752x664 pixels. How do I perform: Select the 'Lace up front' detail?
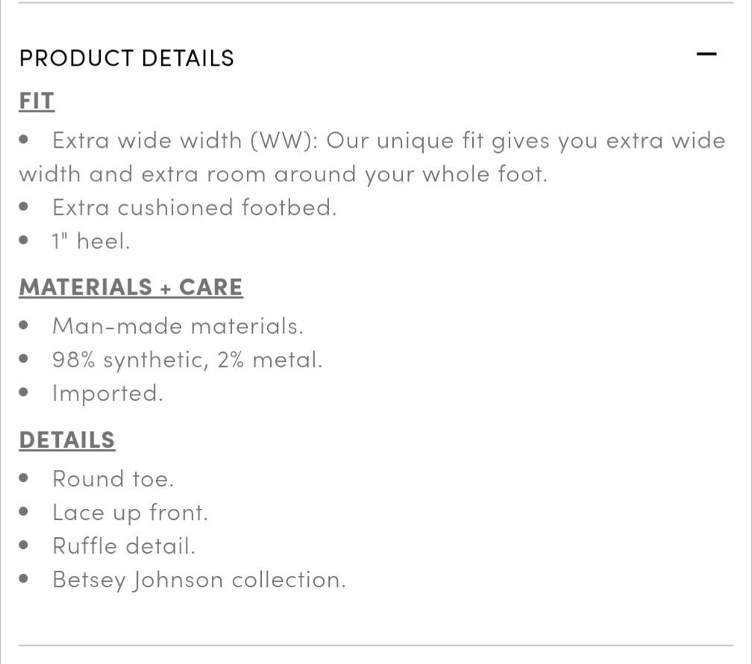coord(130,513)
